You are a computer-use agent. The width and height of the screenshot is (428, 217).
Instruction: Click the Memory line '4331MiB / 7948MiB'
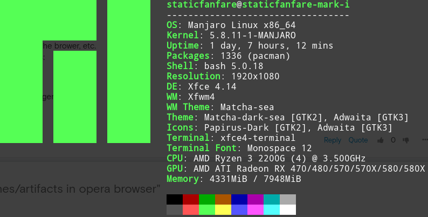click(234, 179)
